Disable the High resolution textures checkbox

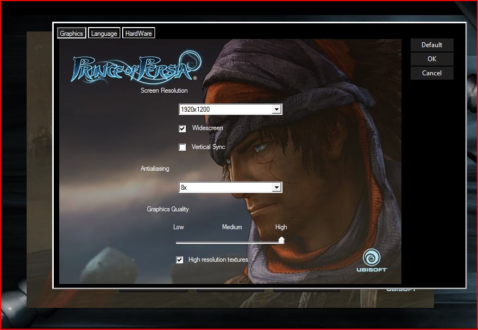click(x=180, y=260)
